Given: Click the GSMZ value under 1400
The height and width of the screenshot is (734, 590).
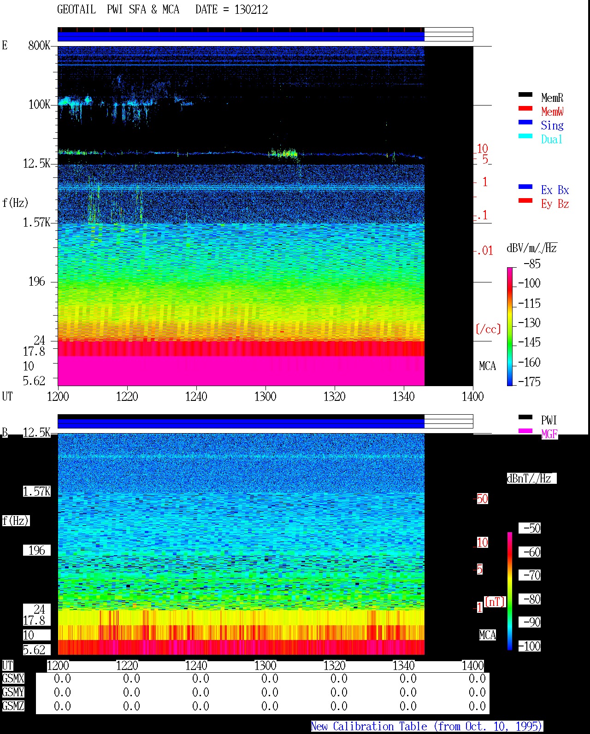Looking at the screenshot, I should pos(477,706).
